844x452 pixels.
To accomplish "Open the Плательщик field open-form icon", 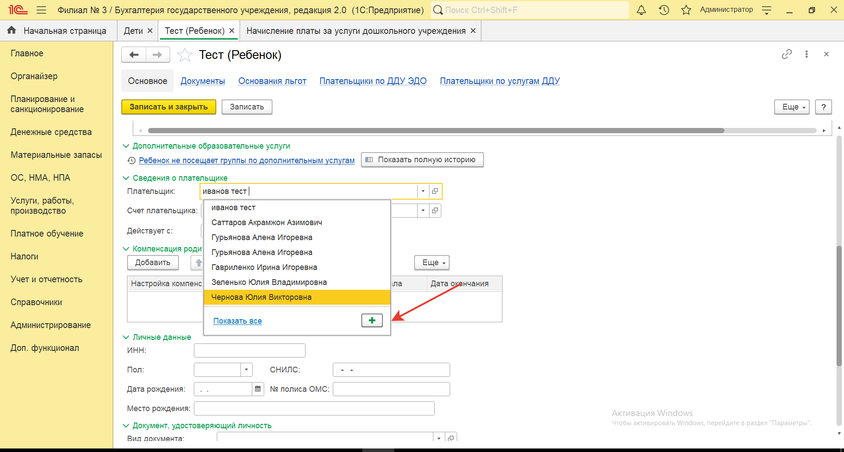I will pos(435,191).
